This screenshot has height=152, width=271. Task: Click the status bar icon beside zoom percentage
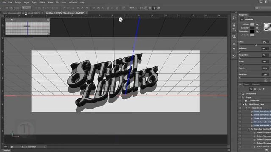pos(12,147)
